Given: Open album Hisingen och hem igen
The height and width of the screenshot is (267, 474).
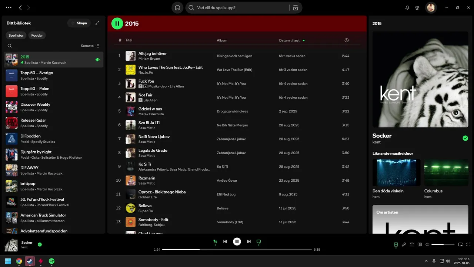Looking at the screenshot, I should [234, 56].
